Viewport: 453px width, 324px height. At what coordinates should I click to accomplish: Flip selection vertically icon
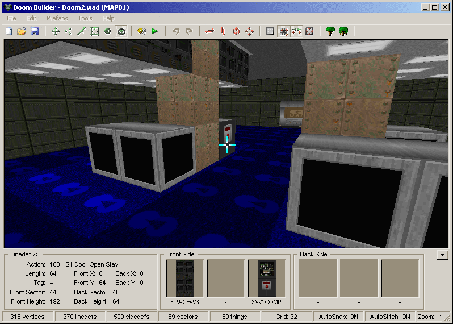click(223, 31)
